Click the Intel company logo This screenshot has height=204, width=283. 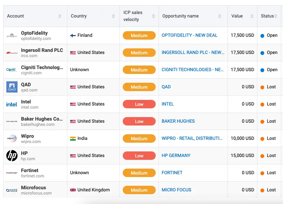click(12, 104)
